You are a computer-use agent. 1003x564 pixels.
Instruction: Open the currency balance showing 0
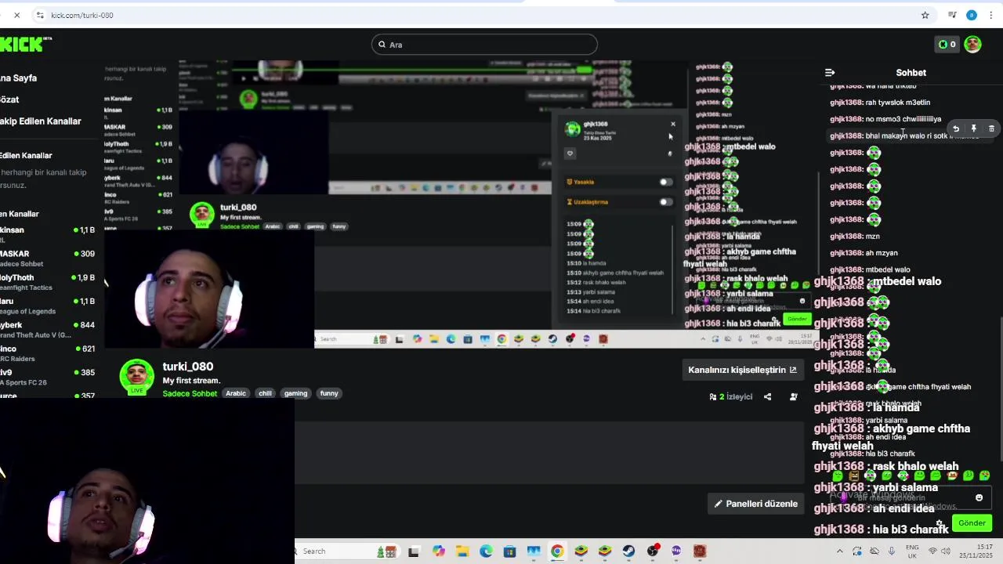[x=947, y=44]
